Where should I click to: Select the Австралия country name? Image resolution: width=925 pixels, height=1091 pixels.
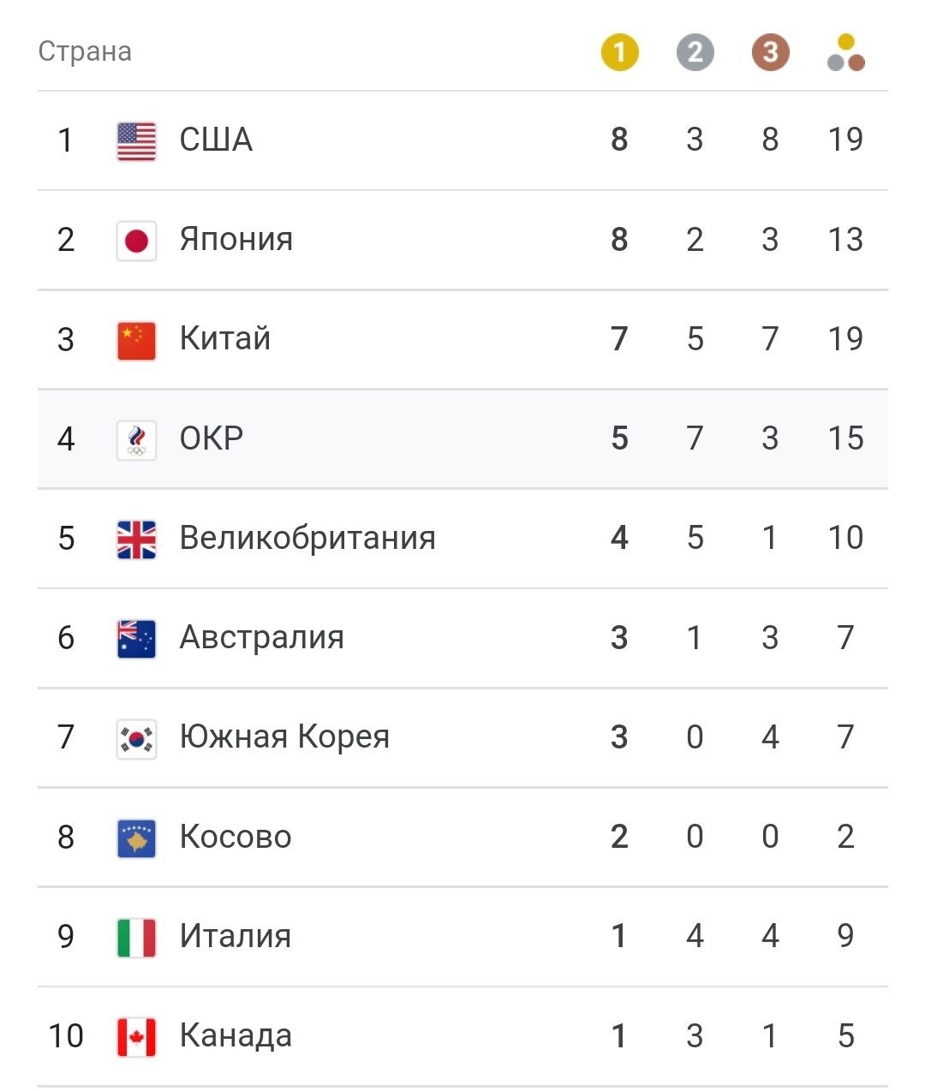pyautogui.click(x=261, y=638)
